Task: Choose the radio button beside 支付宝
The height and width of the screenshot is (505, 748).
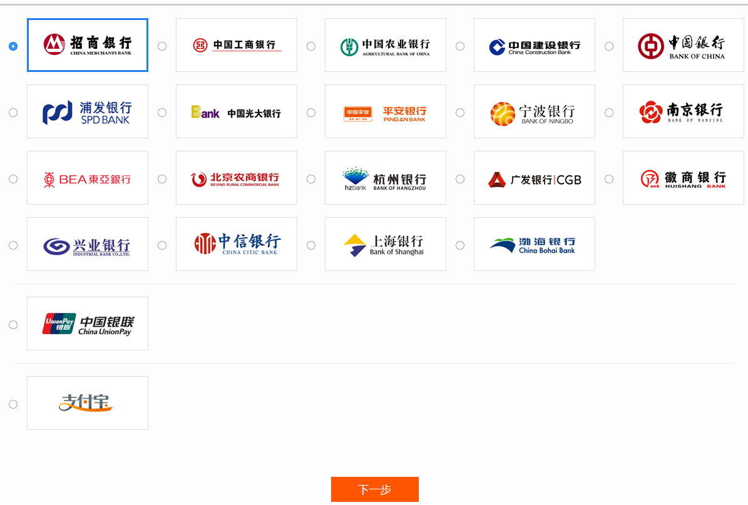Action: click(x=13, y=404)
